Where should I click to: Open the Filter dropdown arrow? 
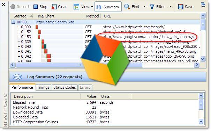pyautogui.click(x=170, y=7)
